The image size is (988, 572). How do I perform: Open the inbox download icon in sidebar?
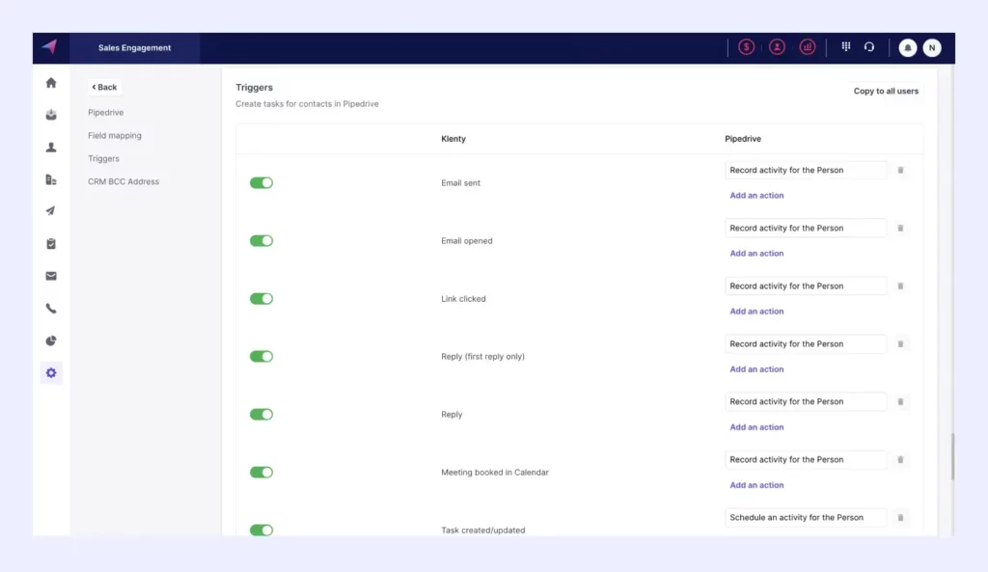tap(51, 115)
